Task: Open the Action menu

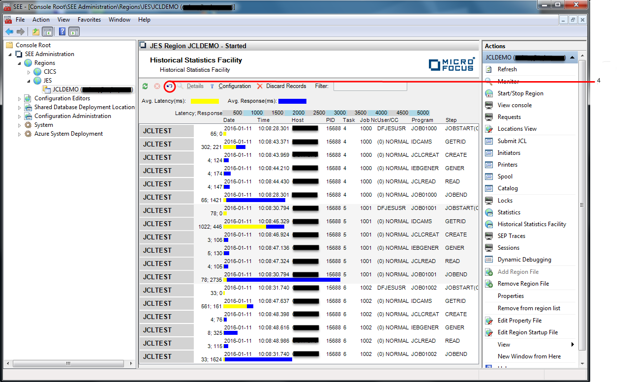Action: (41, 20)
